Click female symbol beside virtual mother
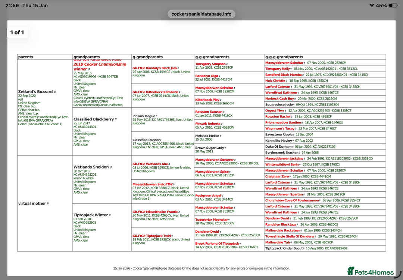The image size is (403, 280). 48,204
